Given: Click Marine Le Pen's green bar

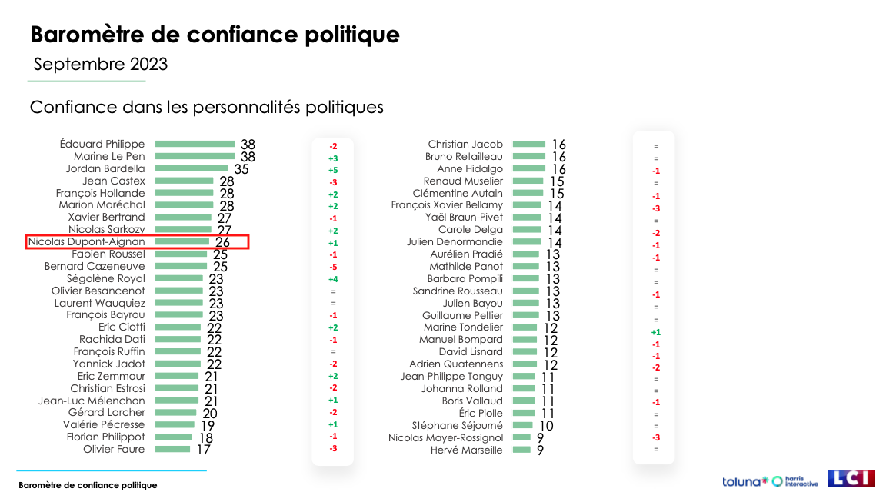Looking at the screenshot, I should [195, 156].
